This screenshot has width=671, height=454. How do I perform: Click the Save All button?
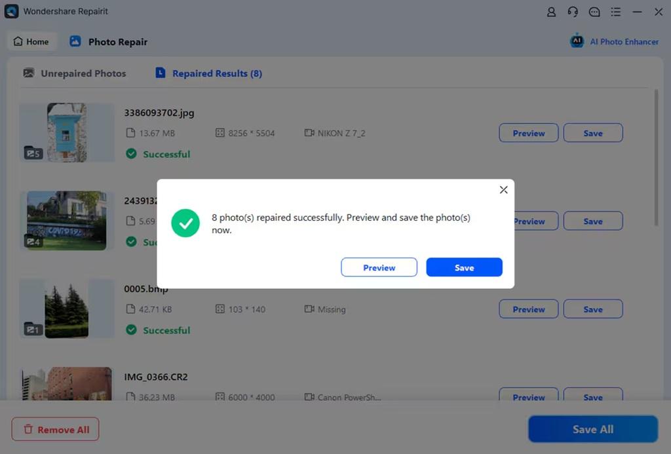pos(592,429)
